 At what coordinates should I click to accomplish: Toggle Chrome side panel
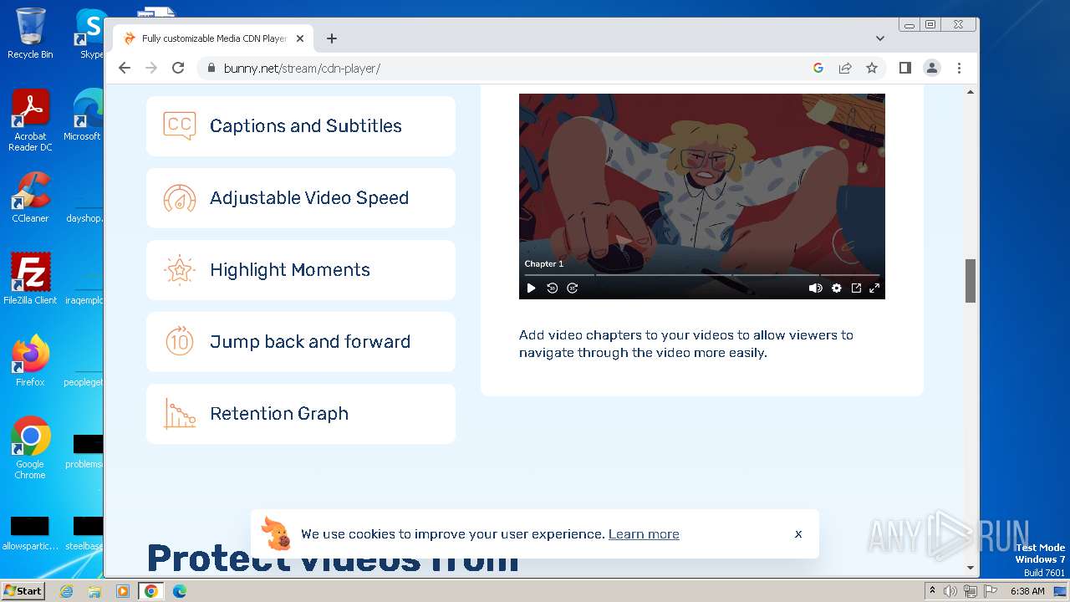click(x=904, y=68)
